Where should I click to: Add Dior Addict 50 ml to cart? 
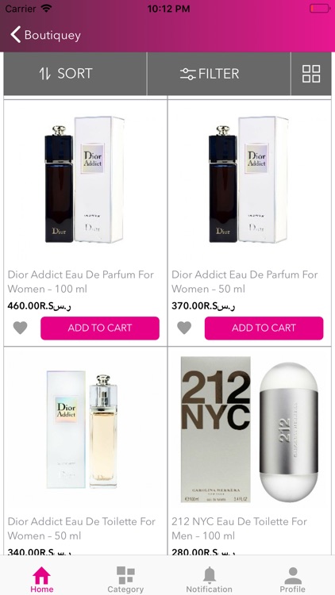click(264, 328)
